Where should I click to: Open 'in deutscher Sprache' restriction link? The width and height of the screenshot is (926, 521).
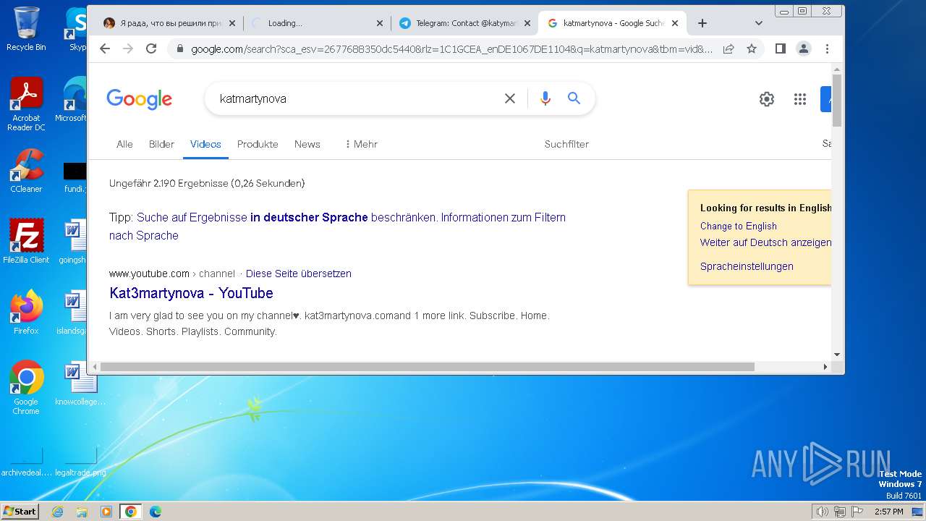coord(309,217)
